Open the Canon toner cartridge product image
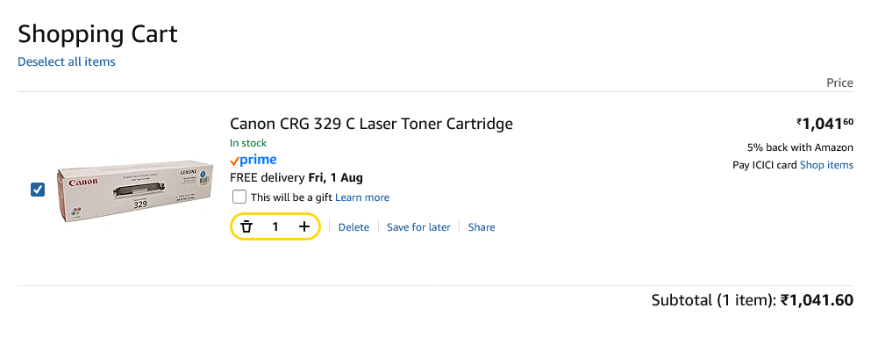Image resolution: width=871 pixels, height=344 pixels. click(135, 190)
